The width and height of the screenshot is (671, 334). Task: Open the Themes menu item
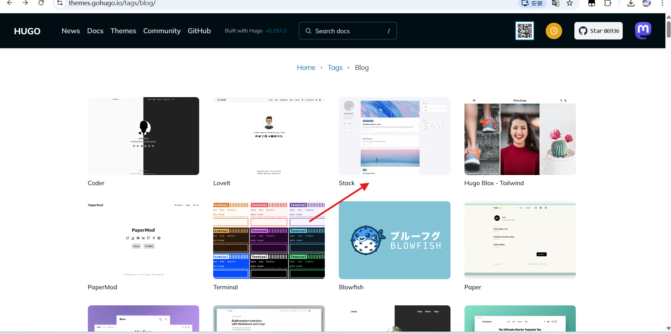123,31
